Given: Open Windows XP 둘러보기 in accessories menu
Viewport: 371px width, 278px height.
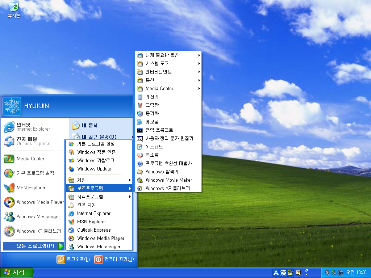Looking at the screenshot, I should 168,188.
